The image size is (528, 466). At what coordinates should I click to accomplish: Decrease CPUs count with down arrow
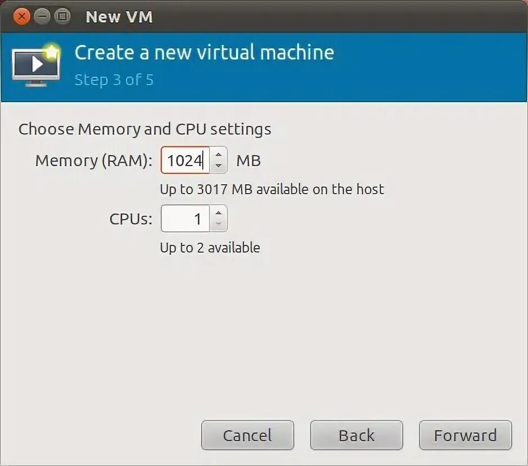(x=219, y=224)
